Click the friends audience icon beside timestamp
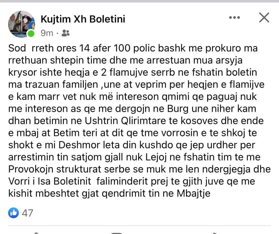 66,33
